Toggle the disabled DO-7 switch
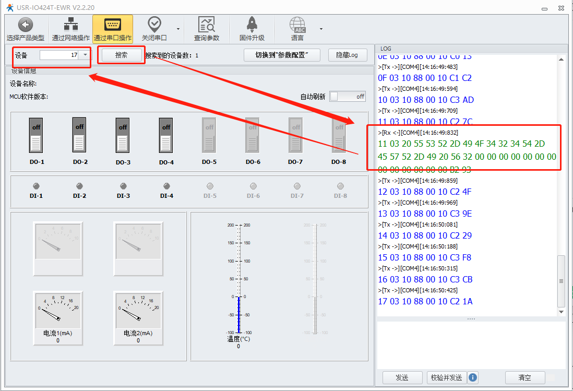Screen dimensions: 573x391 tap(296, 135)
